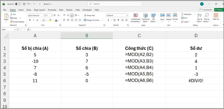Decrease decimal places
224x109 pixels.
tap(126, 20)
